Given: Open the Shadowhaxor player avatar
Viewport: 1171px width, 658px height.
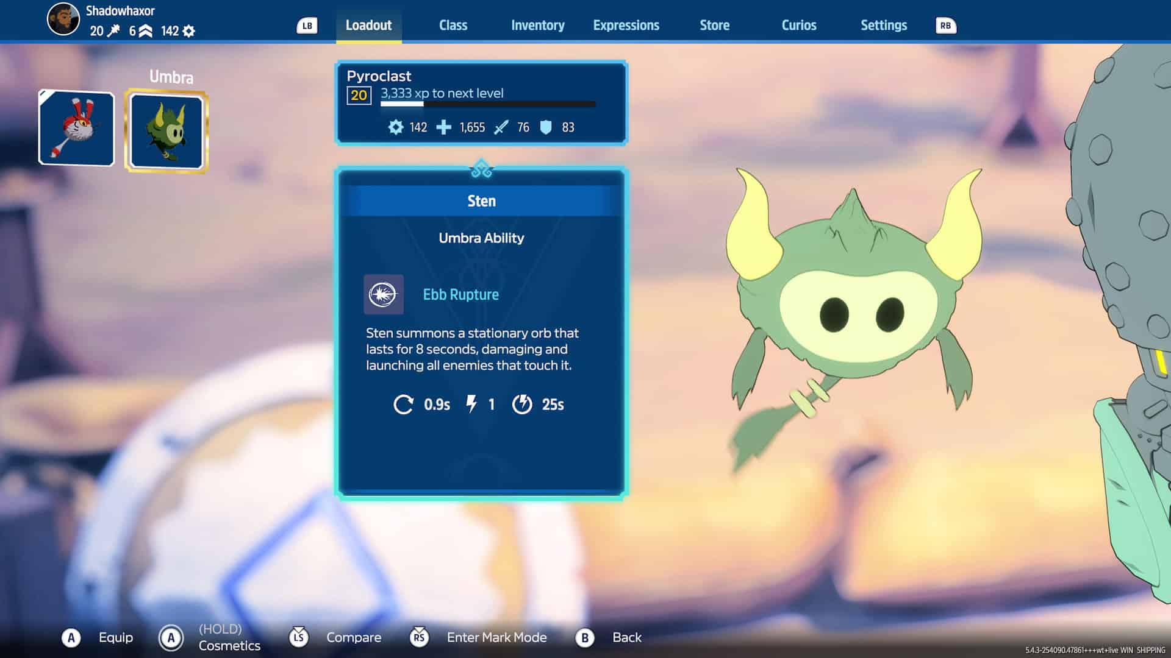Looking at the screenshot, I should 63,19.
